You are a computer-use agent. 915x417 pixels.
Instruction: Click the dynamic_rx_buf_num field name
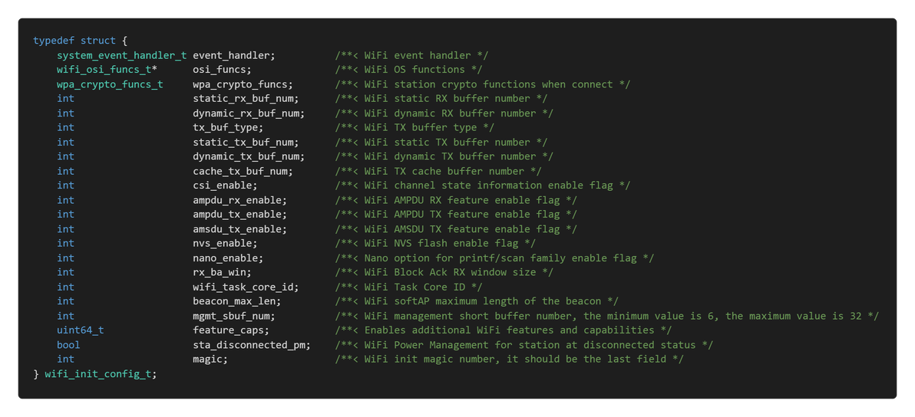tap(248, 113)
